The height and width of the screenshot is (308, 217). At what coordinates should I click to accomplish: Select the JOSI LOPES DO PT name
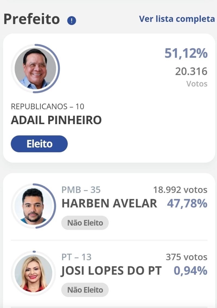(x=111, y=271)
